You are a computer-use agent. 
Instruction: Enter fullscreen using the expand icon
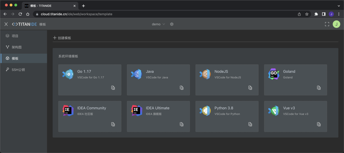pyautogui.click(x=327, y=24)
